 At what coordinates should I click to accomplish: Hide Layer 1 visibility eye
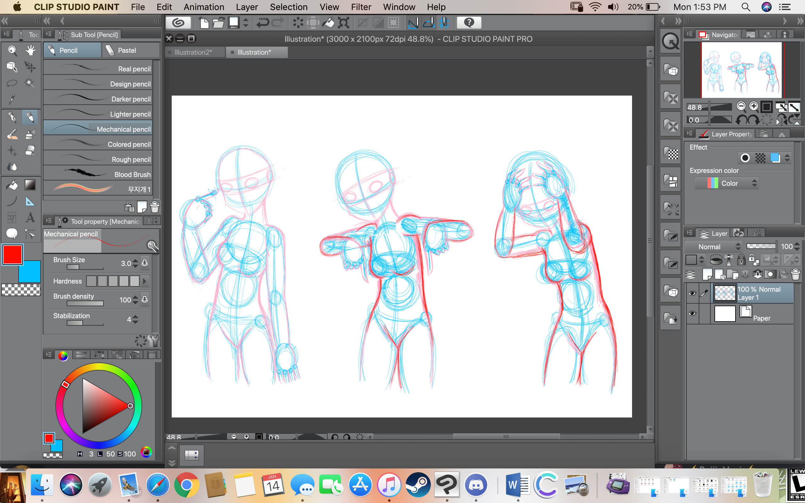click(x=692, y=293)
